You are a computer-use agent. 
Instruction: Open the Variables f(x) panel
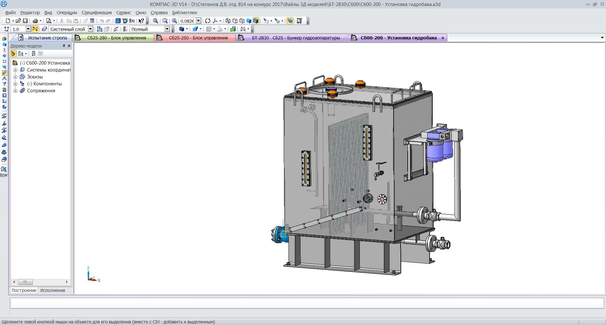click(x=132, y=21)
